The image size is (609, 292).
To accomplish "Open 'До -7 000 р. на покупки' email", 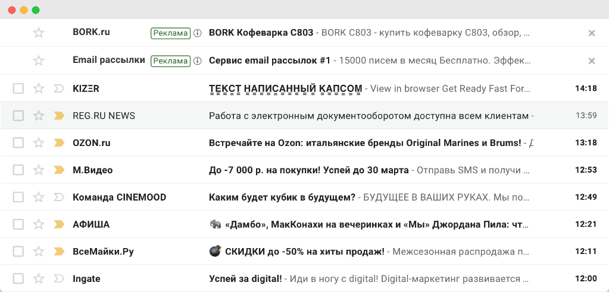I will 309,170.
